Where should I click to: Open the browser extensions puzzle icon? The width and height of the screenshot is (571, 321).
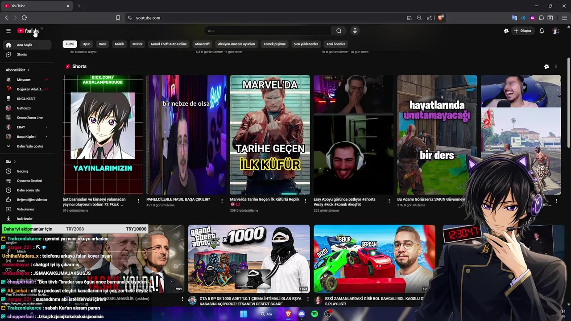click(541, 18)
